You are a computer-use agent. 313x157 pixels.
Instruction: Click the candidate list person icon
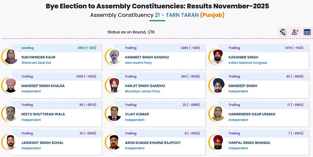click(295, 32)
